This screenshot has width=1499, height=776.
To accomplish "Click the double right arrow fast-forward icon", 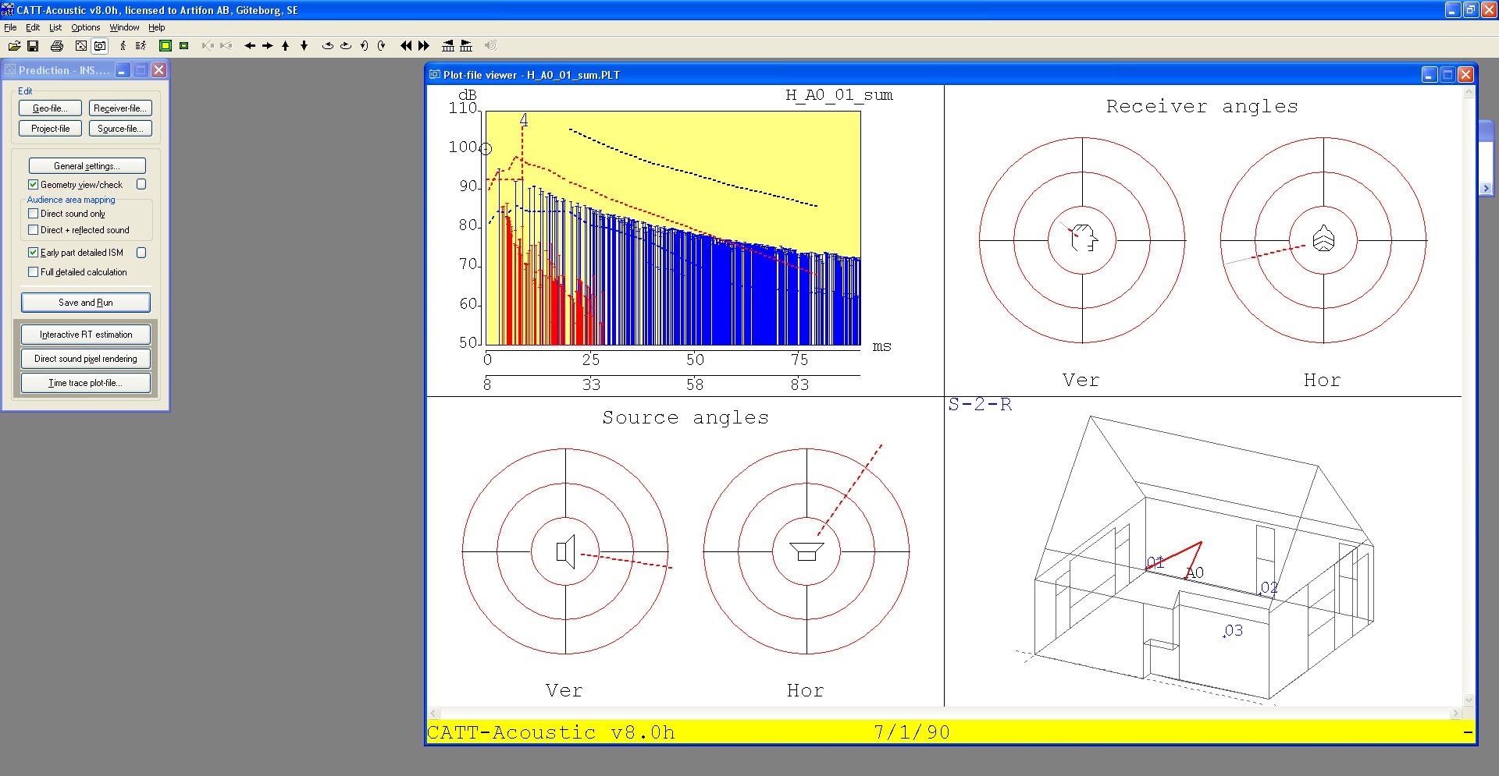I will pyautogui.click(x=424, y=46).
